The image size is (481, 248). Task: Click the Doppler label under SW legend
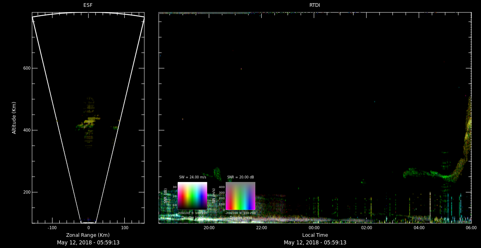coord(240,218)
